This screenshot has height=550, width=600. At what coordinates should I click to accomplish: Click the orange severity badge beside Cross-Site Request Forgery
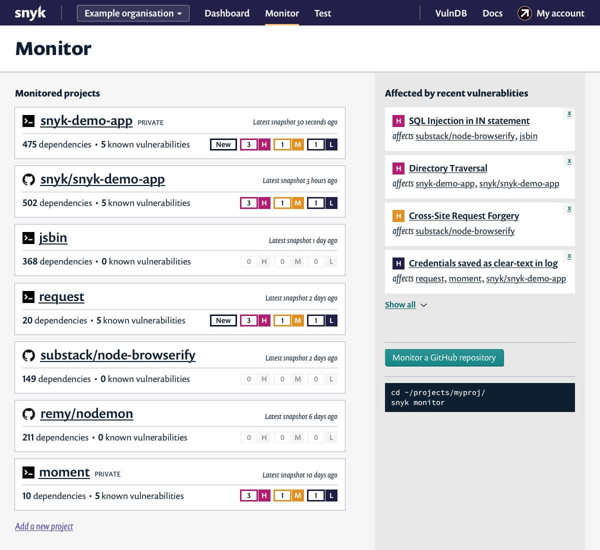click(398, 215)
